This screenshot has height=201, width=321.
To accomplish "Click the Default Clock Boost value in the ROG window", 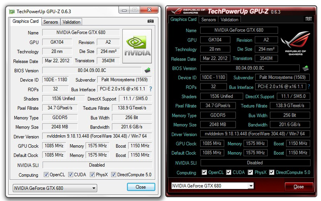I will (x=298, y=153).
